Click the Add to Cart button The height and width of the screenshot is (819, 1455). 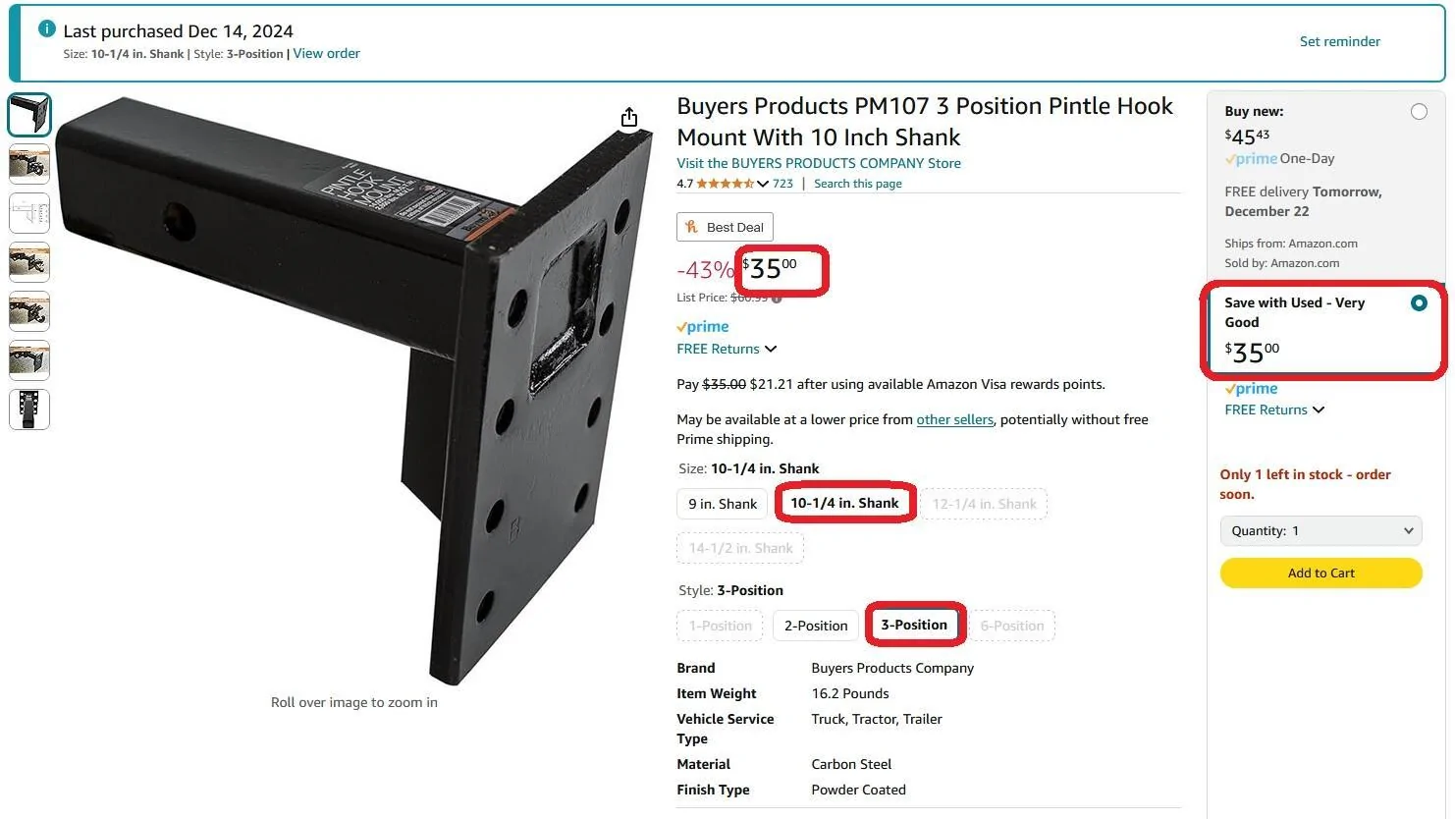pos(1321,573)
